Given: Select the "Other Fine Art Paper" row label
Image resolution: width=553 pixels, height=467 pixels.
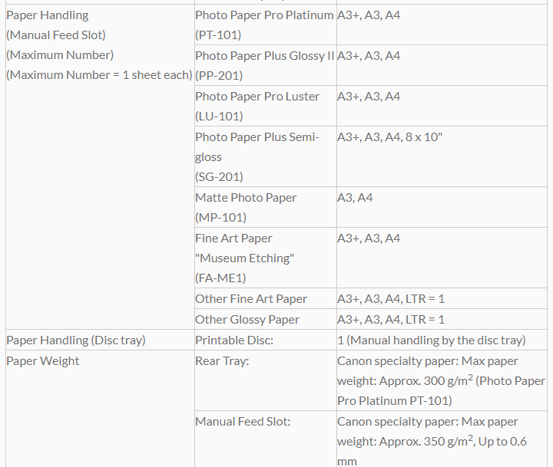Looking at the screenshot, I should click(251, 299).
